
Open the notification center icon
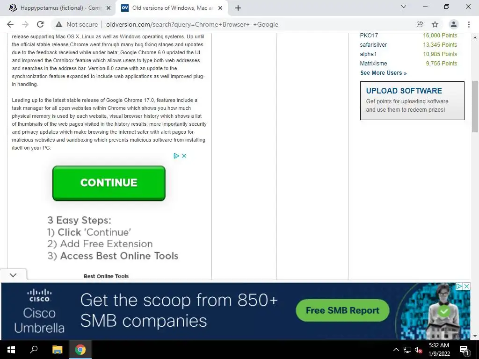pos(464,350)
